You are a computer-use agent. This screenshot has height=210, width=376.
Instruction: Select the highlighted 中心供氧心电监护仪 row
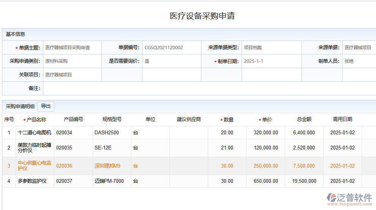point(35,166)
